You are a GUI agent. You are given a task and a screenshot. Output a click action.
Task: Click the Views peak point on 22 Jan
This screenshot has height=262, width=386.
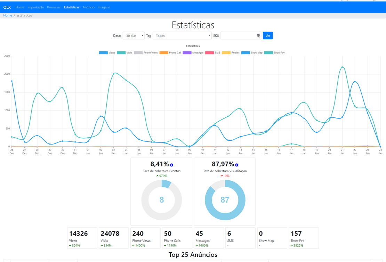tap(355, 82)
